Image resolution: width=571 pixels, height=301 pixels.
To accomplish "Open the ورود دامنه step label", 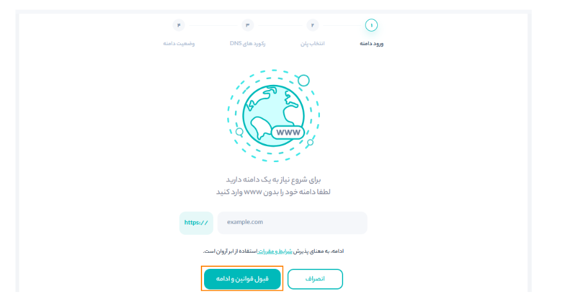I will 372,44.
